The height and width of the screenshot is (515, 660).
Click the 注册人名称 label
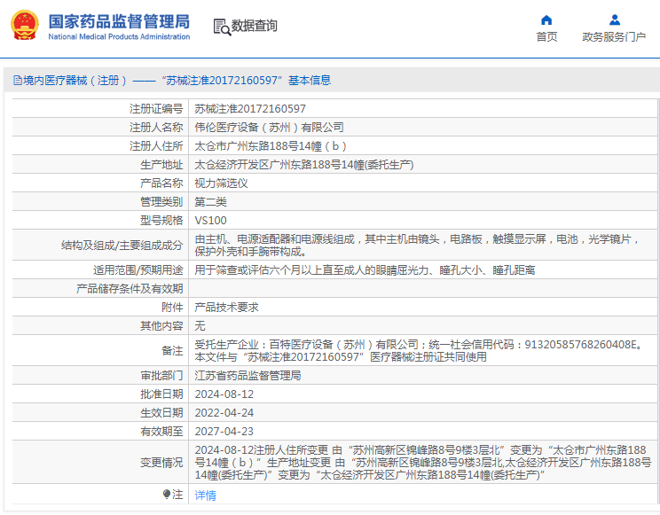(x=156, y=127)
